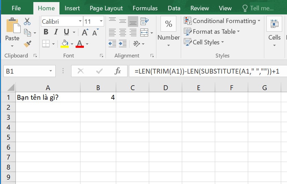Switch to the Review tab
The height and width of the screenshot is (184, 287).
199,8
